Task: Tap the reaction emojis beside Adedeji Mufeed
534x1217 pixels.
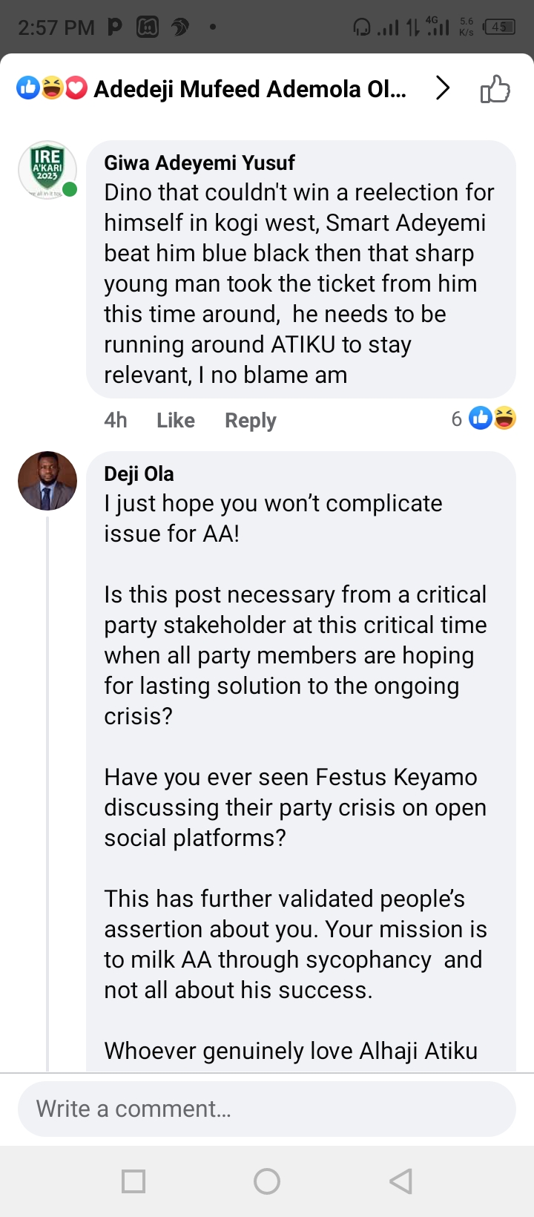Action: click(52, 89)
